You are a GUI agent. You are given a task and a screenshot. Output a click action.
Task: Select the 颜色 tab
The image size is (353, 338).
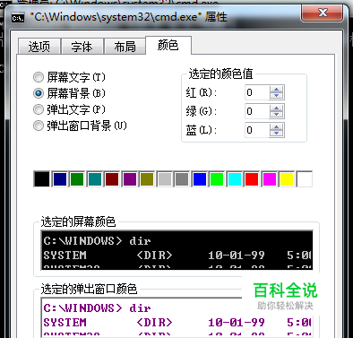pyautogui.click(x=168, y=45)
